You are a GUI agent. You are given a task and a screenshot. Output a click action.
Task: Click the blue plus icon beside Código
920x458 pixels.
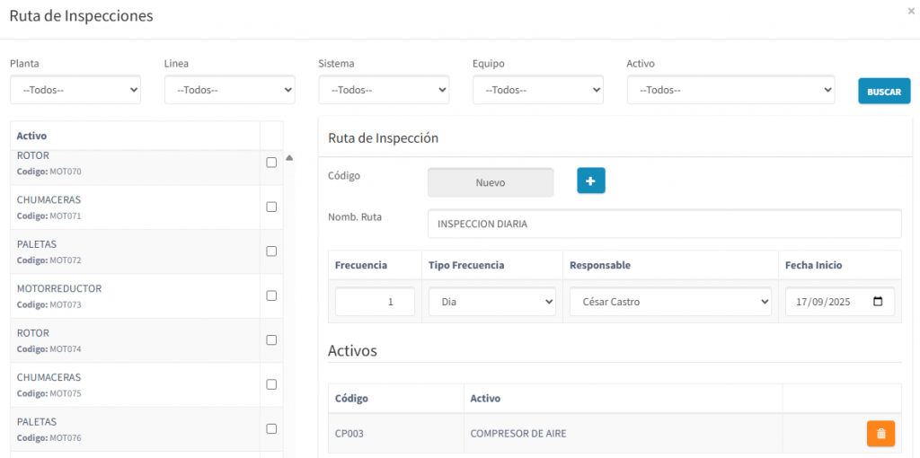tap(590, 181)
